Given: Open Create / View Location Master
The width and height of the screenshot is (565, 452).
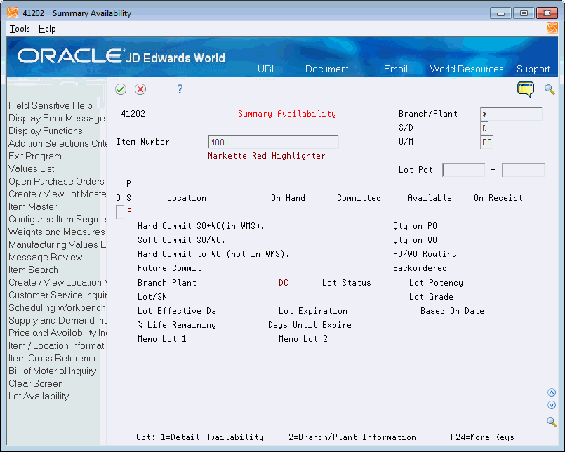Looking at the screenshot, I should [x=58, y=282].
